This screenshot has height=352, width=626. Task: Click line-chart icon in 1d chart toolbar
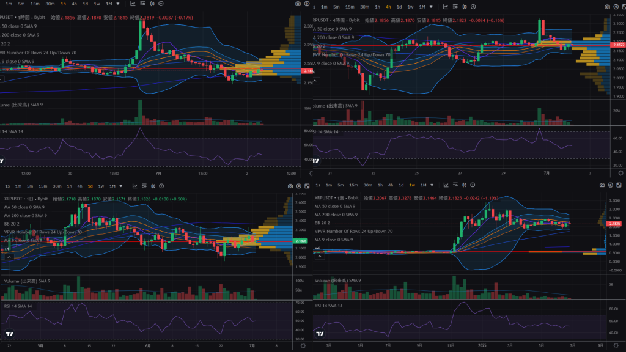tap(135, 186)
